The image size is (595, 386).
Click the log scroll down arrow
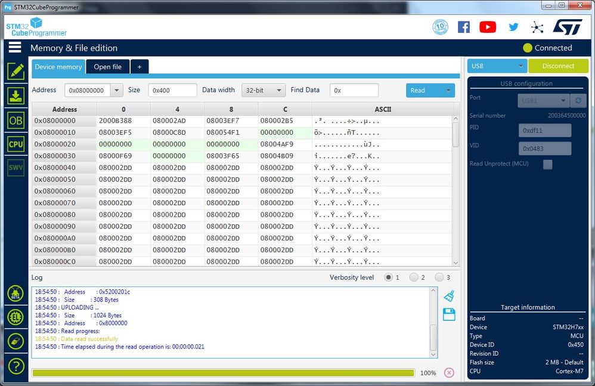pos(433,354)
